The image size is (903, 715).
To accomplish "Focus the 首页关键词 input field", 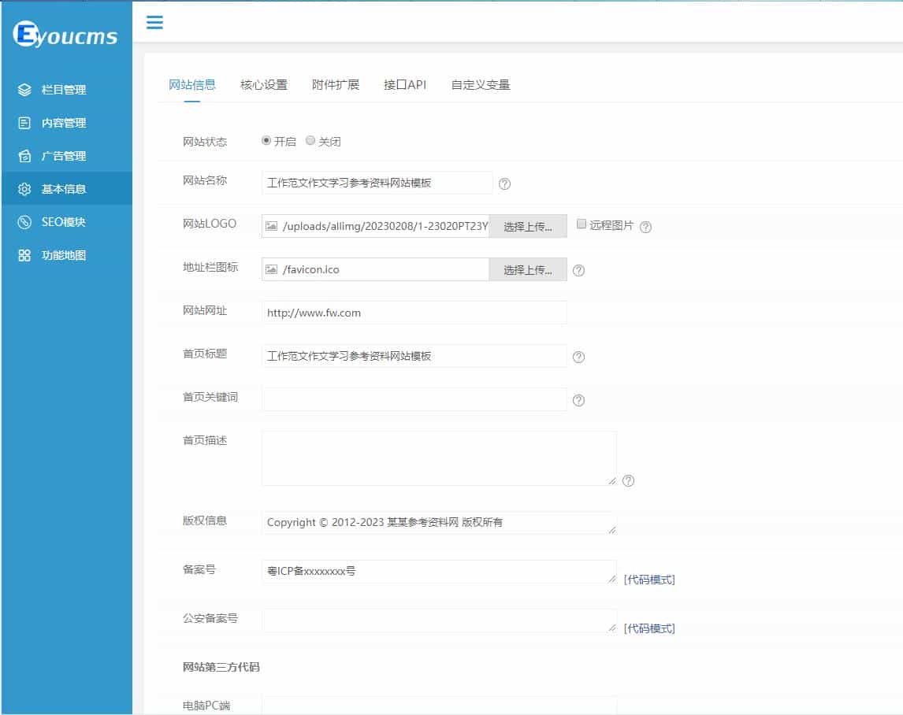I will click(414, 399).
